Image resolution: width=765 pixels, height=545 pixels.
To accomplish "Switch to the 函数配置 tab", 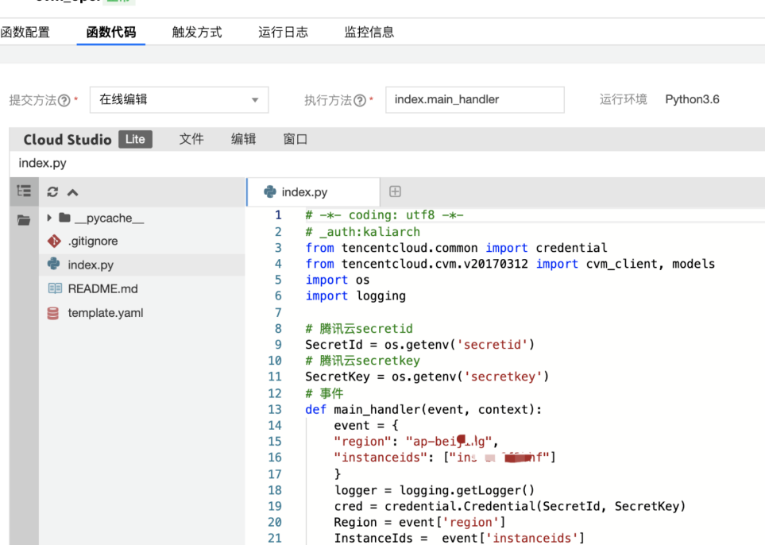I will click(25, 33).
